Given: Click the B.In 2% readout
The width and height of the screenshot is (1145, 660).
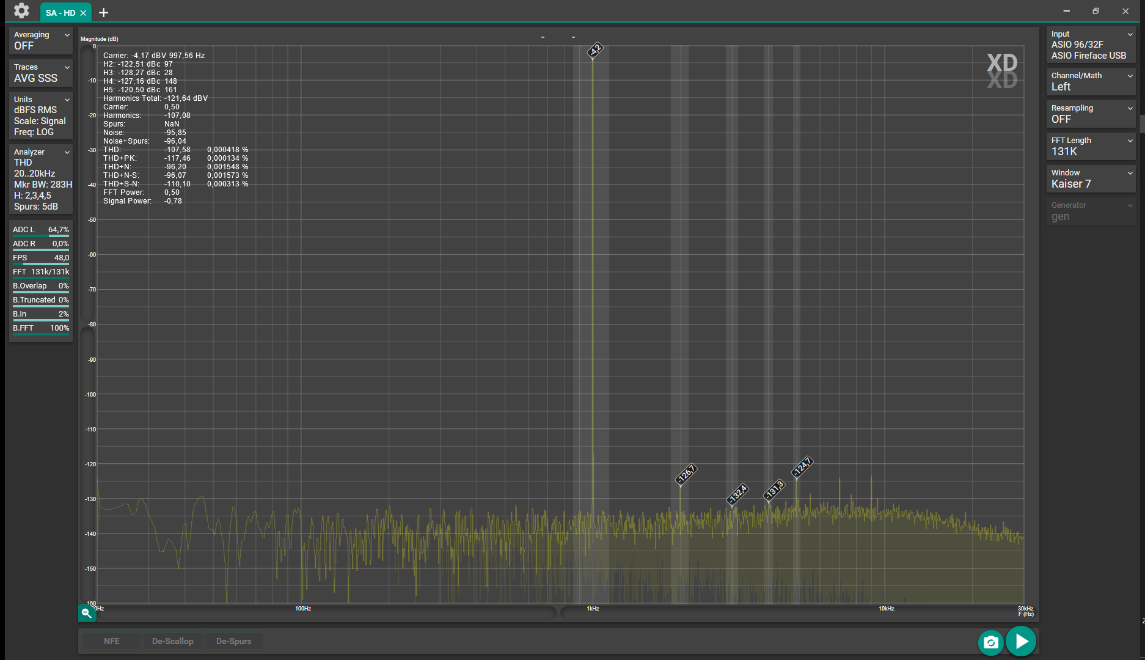Looking at the screenshot, I should point(41,315).
